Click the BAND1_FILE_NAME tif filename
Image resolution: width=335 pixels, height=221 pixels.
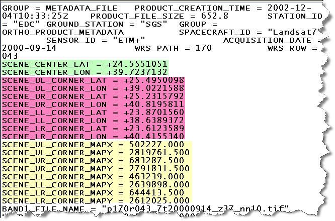coord(196,208)
